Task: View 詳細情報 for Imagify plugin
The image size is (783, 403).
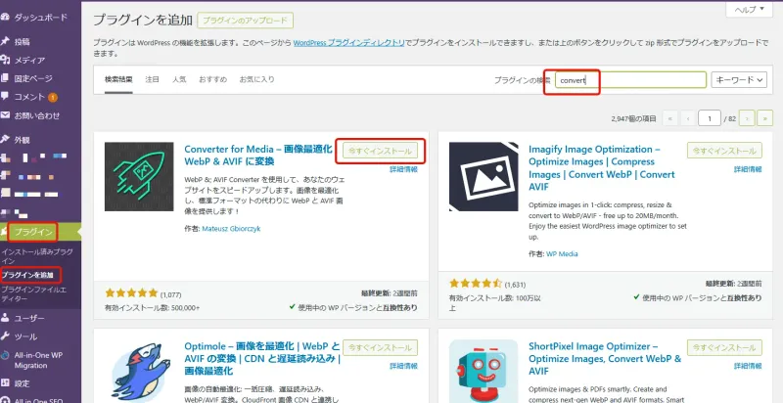Action: (748, 169)
